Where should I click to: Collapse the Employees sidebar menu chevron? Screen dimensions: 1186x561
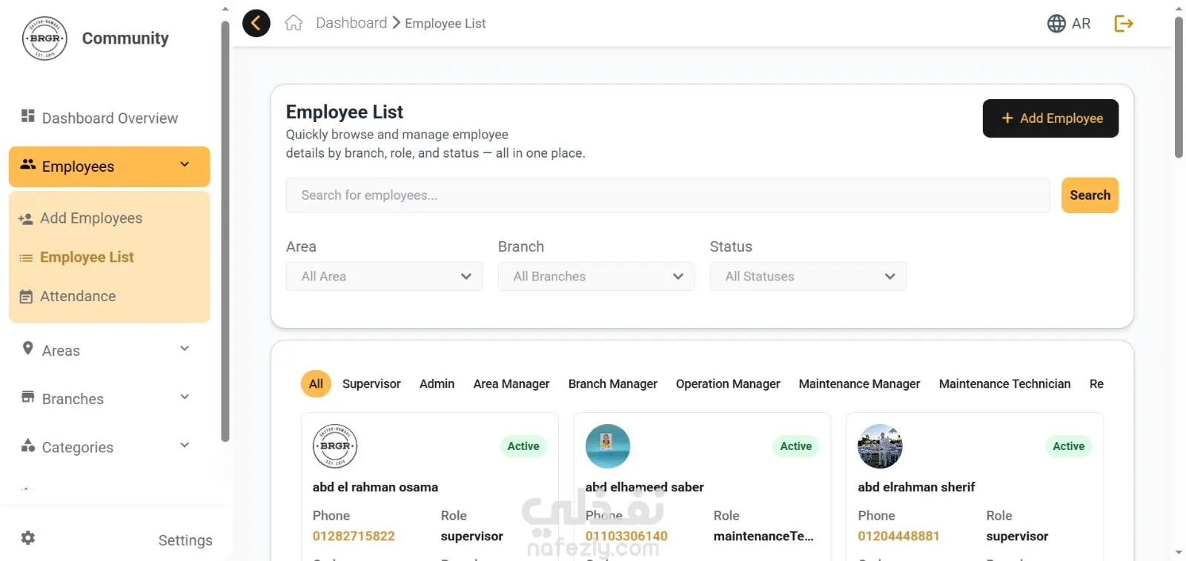coord(185,164)
